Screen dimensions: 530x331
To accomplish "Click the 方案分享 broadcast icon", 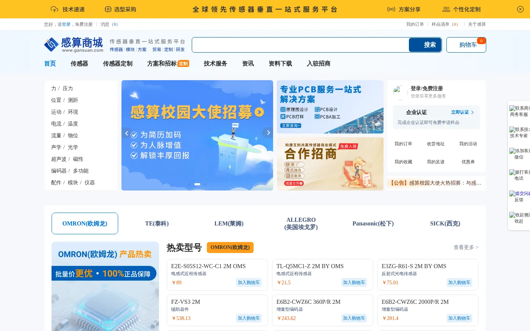I will tap(391, 9).
